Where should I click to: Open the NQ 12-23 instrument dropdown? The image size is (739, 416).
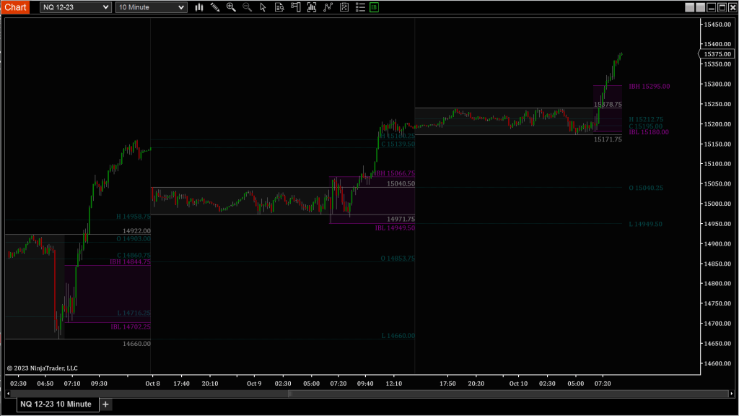point(76,7)
